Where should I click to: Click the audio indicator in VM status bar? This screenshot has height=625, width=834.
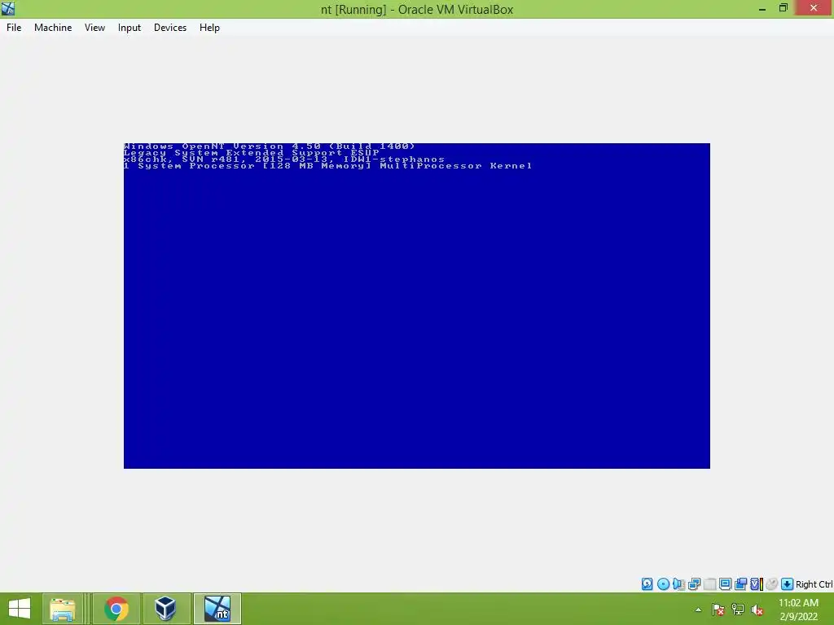coord(678,584)
